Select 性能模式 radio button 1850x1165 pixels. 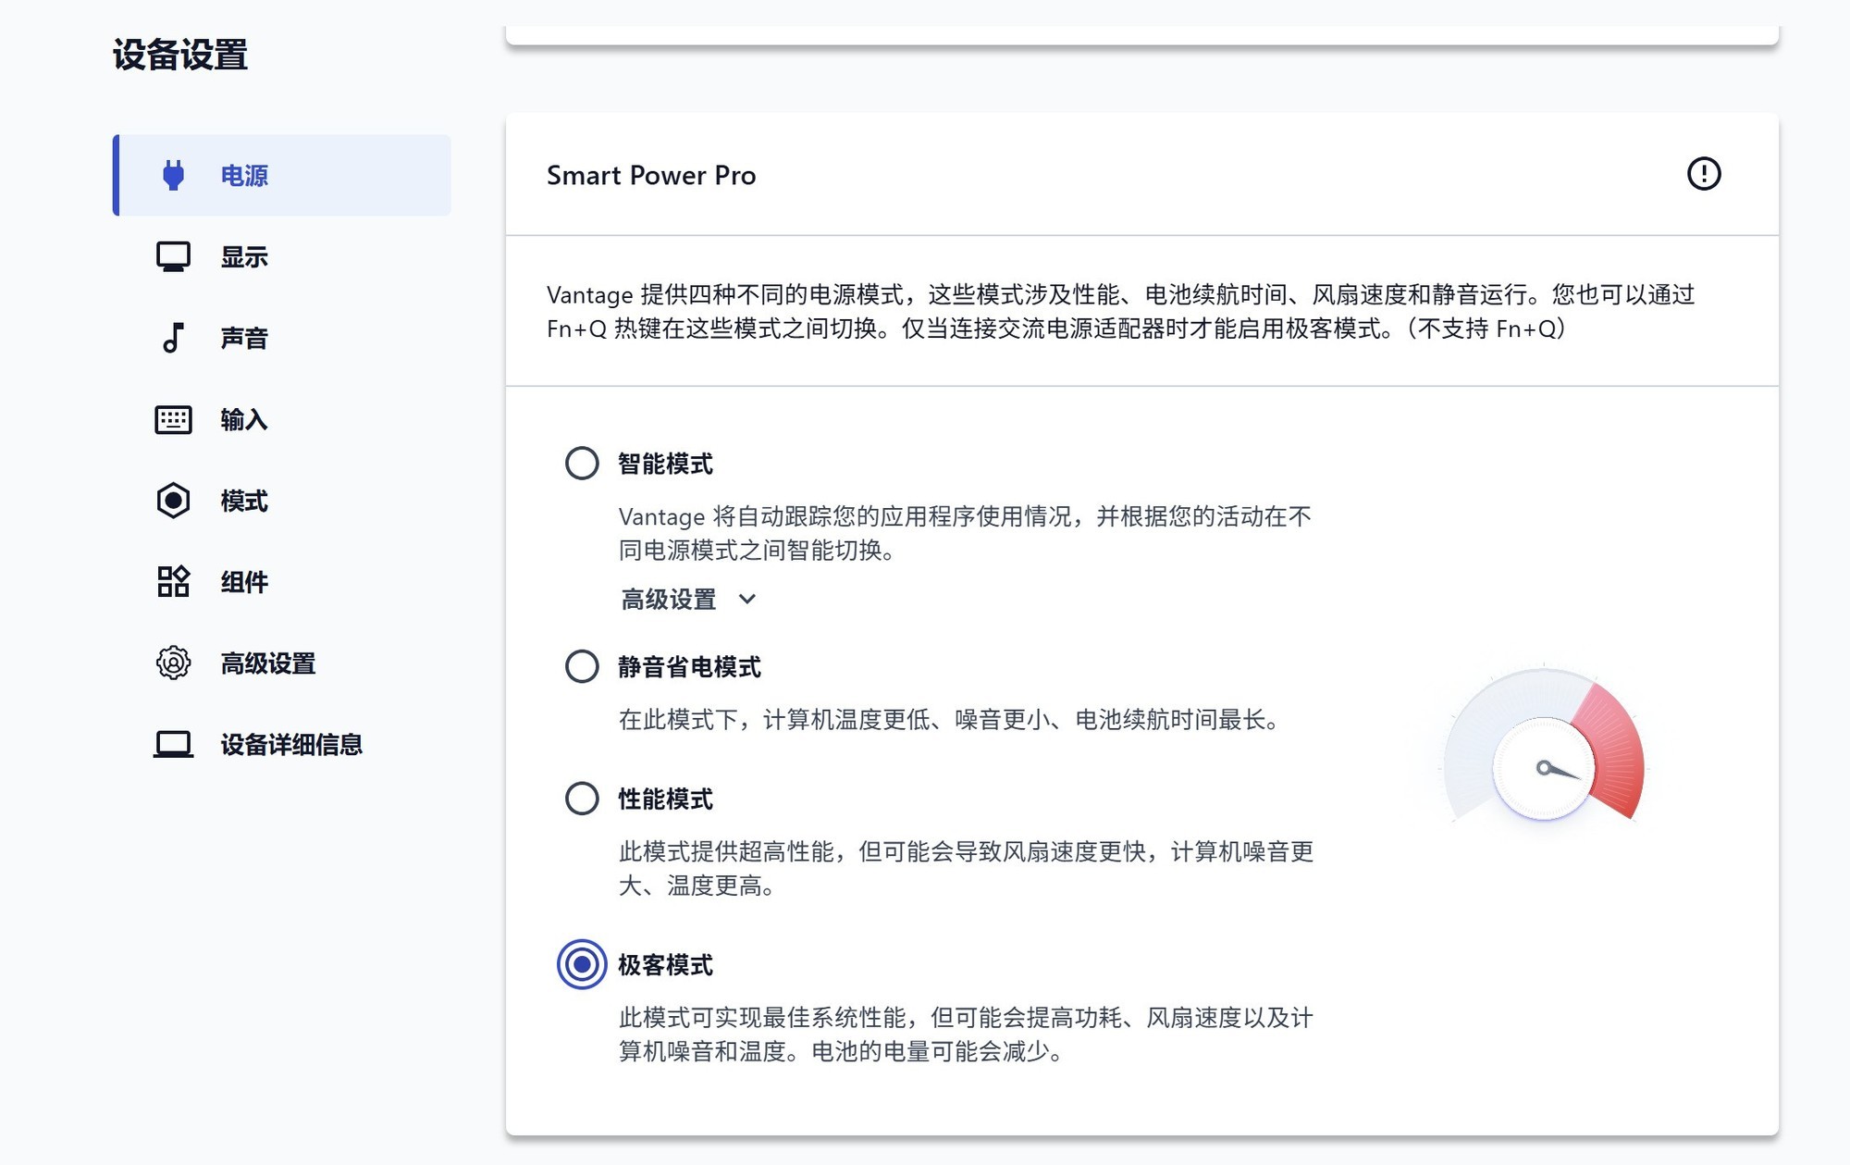pyautogui.click(x=582, y=799)
